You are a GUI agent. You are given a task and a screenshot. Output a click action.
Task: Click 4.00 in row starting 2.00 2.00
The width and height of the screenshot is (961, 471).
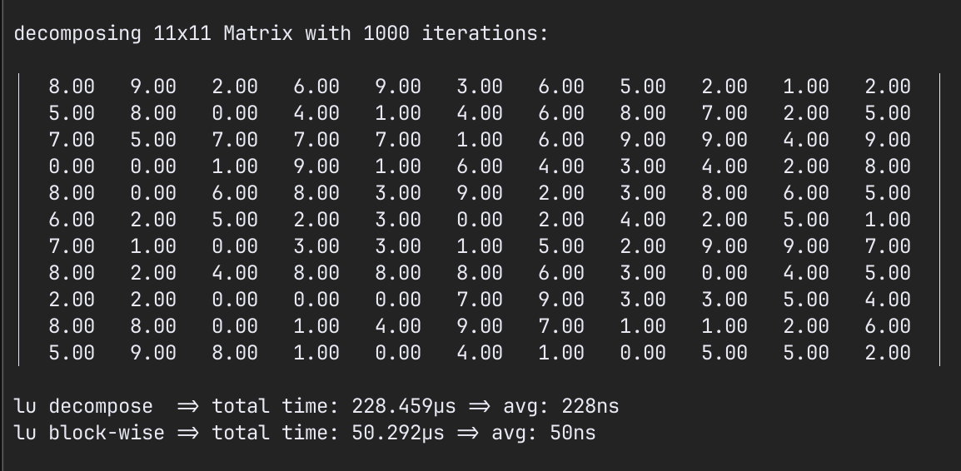(x=888, y=300)
